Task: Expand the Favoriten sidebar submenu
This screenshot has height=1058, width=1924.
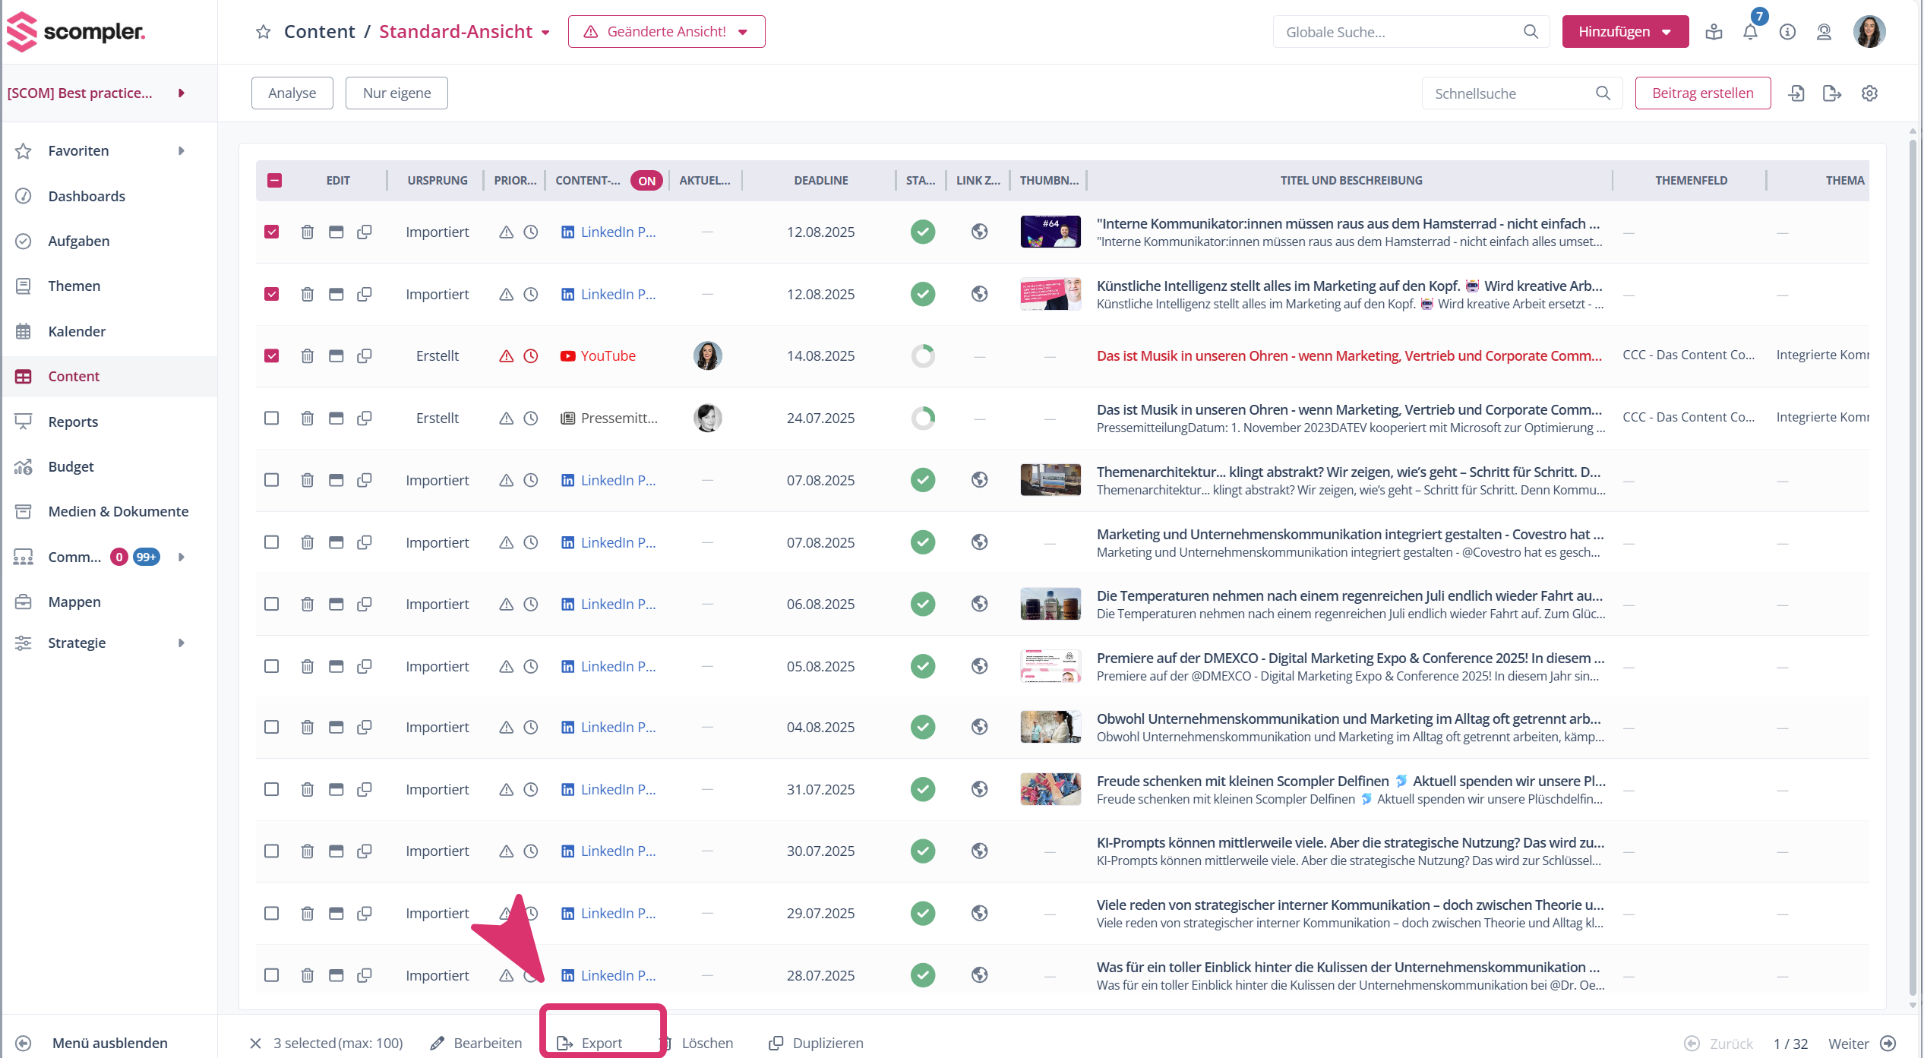Action: 181,150
